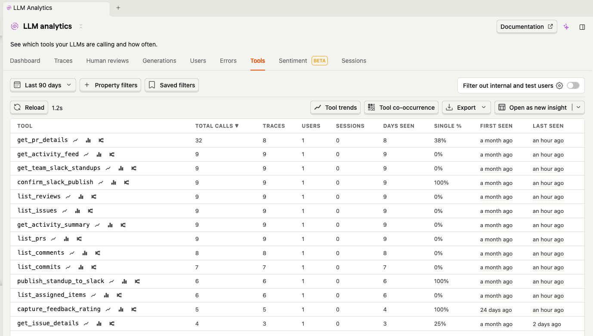This screenshot has height=336, width=593.
Task: Open the Last 90 days date range dropdown
Action: tap(43, 85)
